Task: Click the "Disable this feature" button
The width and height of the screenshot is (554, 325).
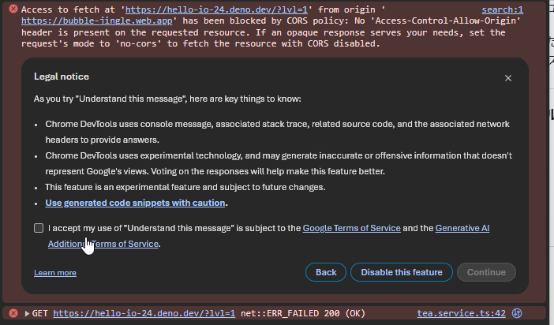Action: [402, 272]
